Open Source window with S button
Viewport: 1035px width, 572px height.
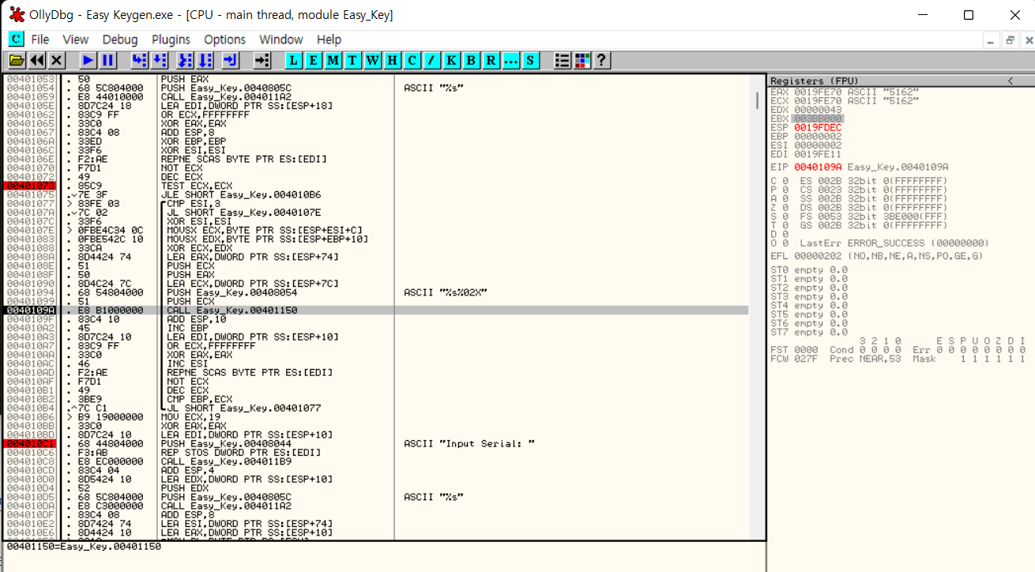[530, 60]
